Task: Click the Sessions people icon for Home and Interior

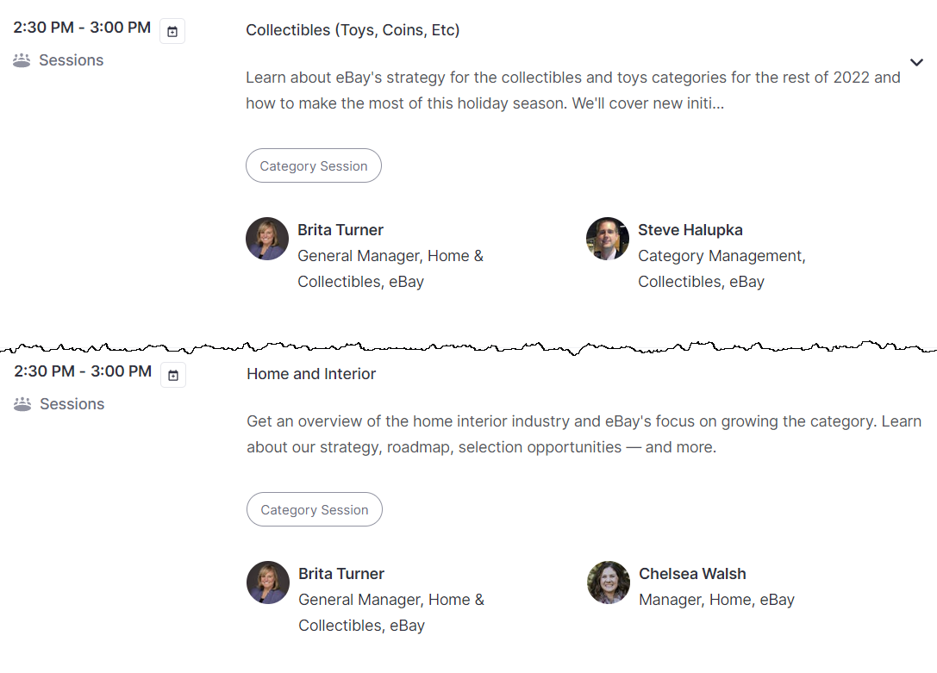Action: coord(22,404)
